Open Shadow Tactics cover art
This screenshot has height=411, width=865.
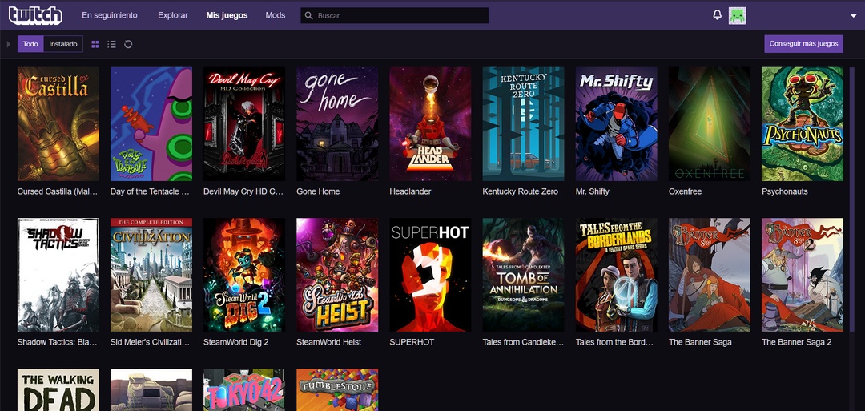point(58,275)
